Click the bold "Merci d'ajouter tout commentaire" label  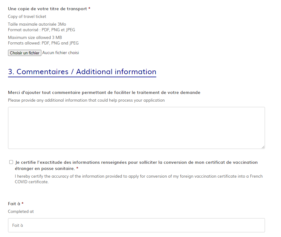(104, 92)
